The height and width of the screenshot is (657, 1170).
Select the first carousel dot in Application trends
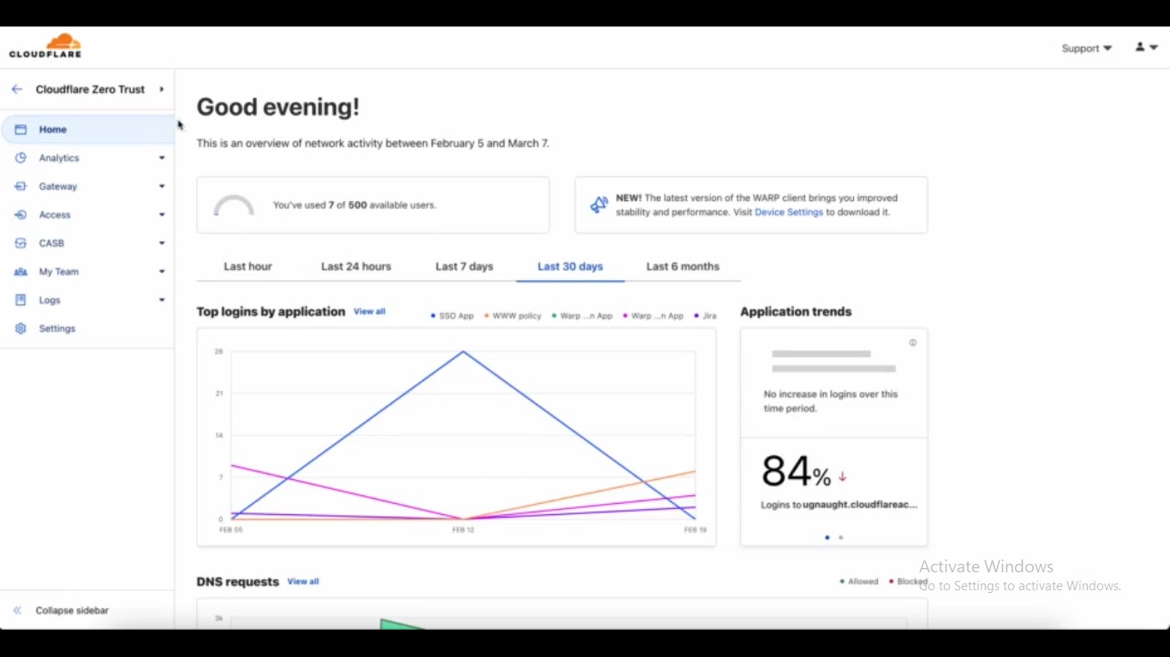pos(827,537)
